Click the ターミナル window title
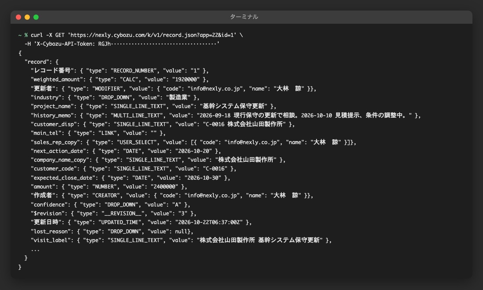Image resolution: width=483 pixels, height=290 pixels. click(x=244, y=17)
